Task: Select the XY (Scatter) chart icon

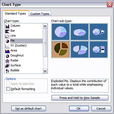Action: pyautogui.click(x=7, y=46)
